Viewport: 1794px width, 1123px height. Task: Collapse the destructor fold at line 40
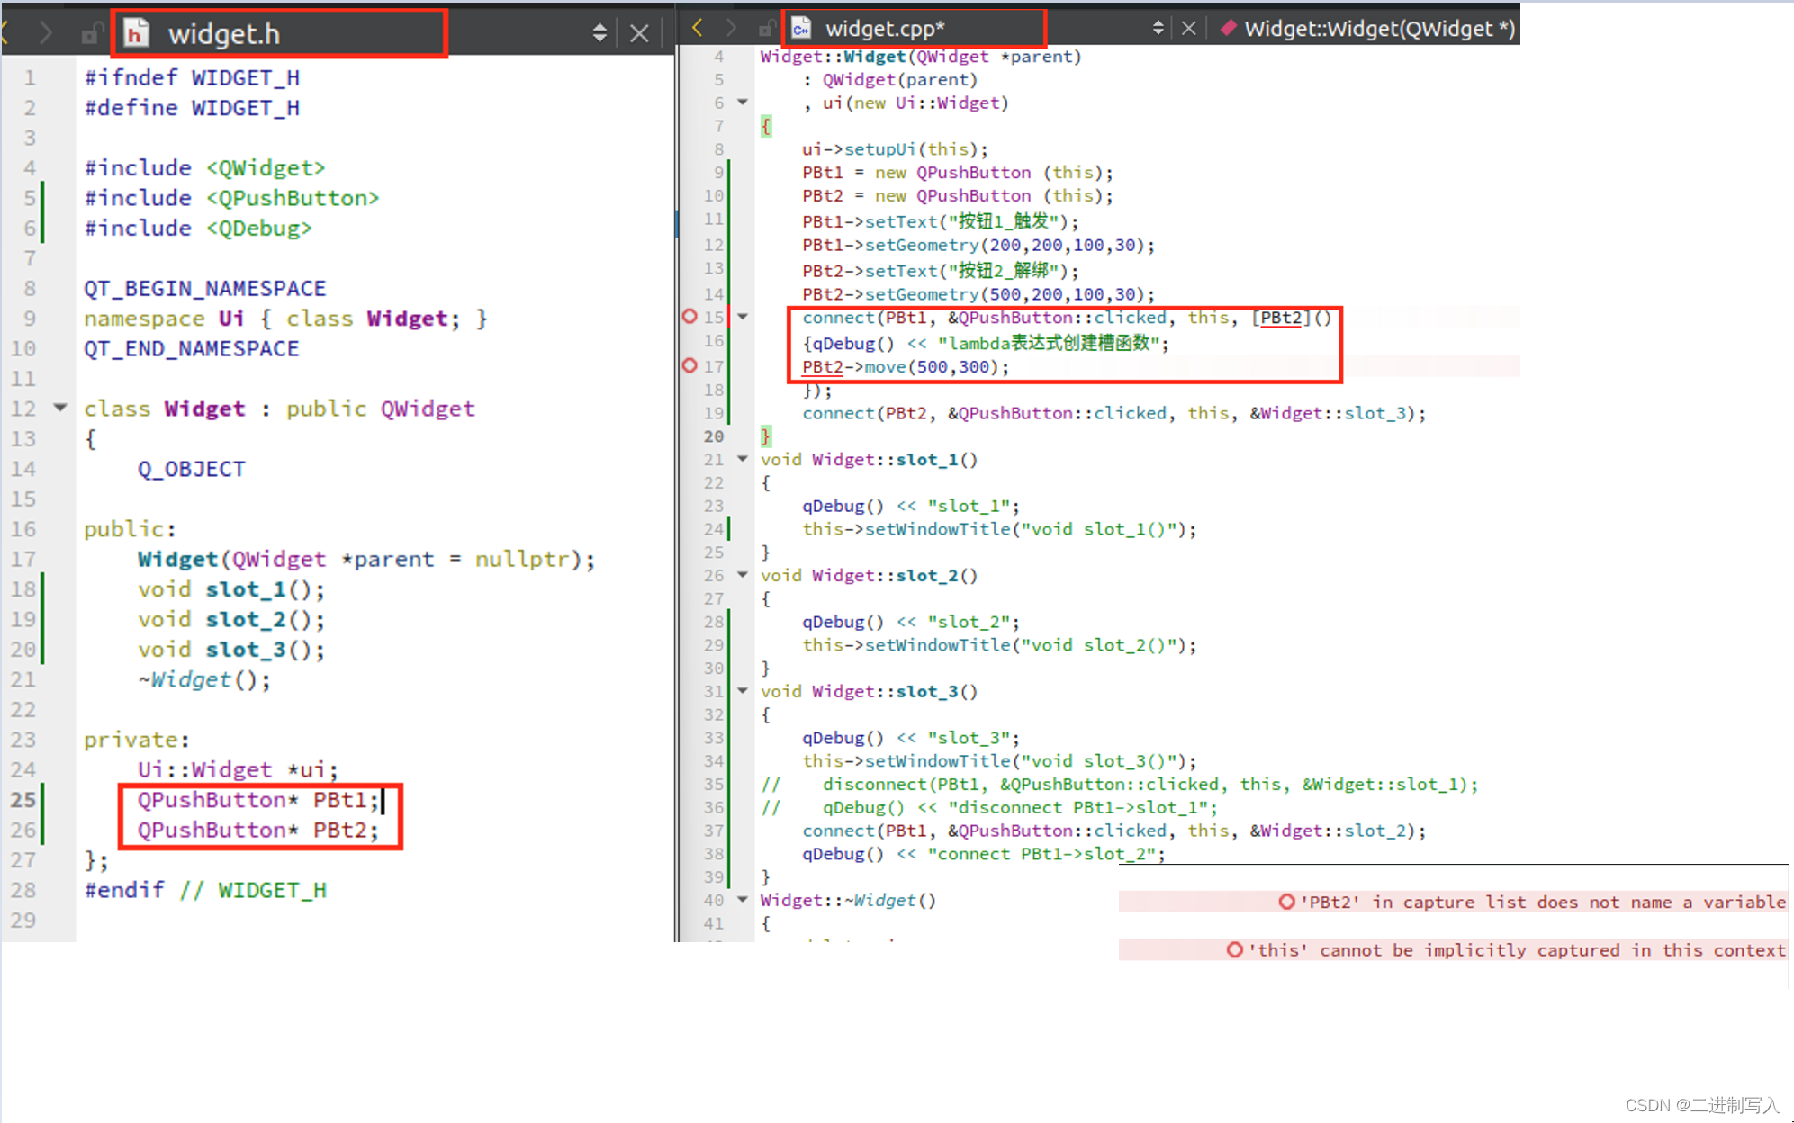tap(743, 899)
